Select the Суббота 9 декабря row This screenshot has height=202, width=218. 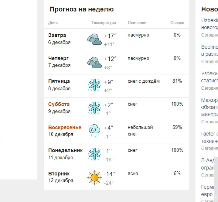coord(116,109)
